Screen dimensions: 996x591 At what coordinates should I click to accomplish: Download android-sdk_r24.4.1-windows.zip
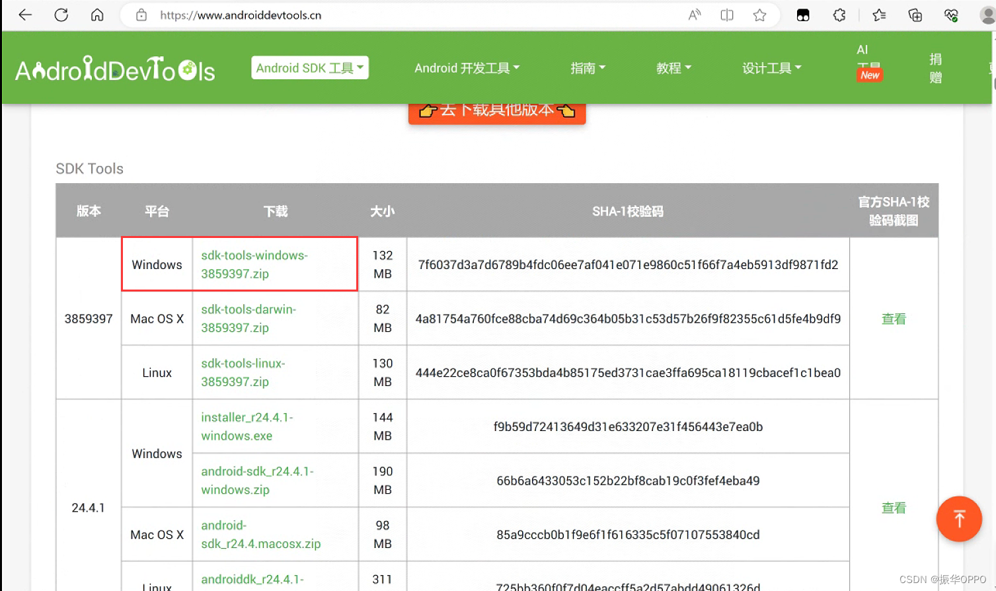[x=257, y=481]
